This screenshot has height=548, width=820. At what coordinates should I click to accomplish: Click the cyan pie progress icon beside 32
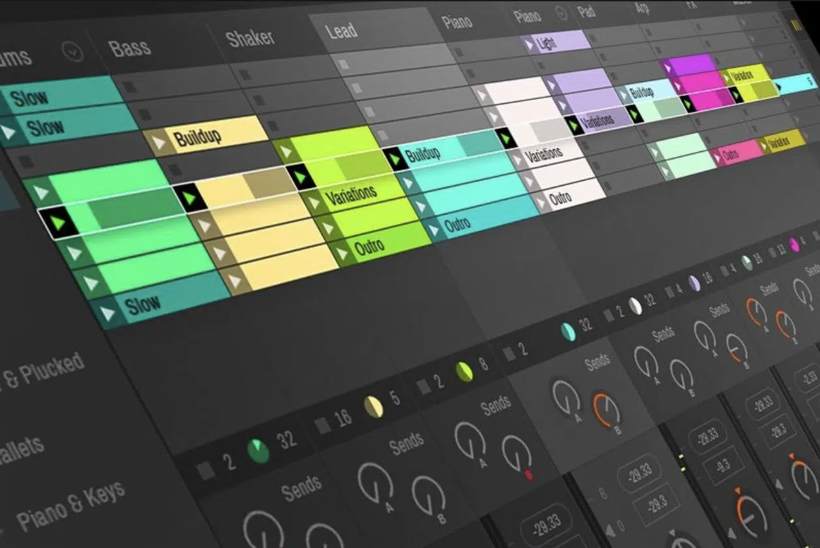[568, 331]
